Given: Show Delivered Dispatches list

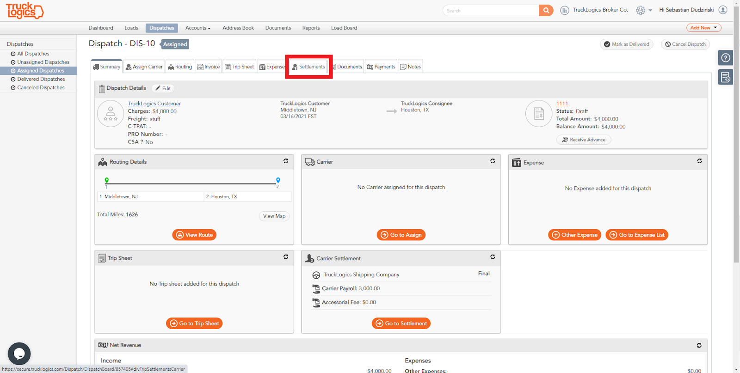Looking at the screenshot, I should 41,79.
